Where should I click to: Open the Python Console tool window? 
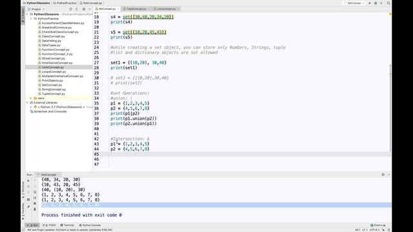click(90, 225)
